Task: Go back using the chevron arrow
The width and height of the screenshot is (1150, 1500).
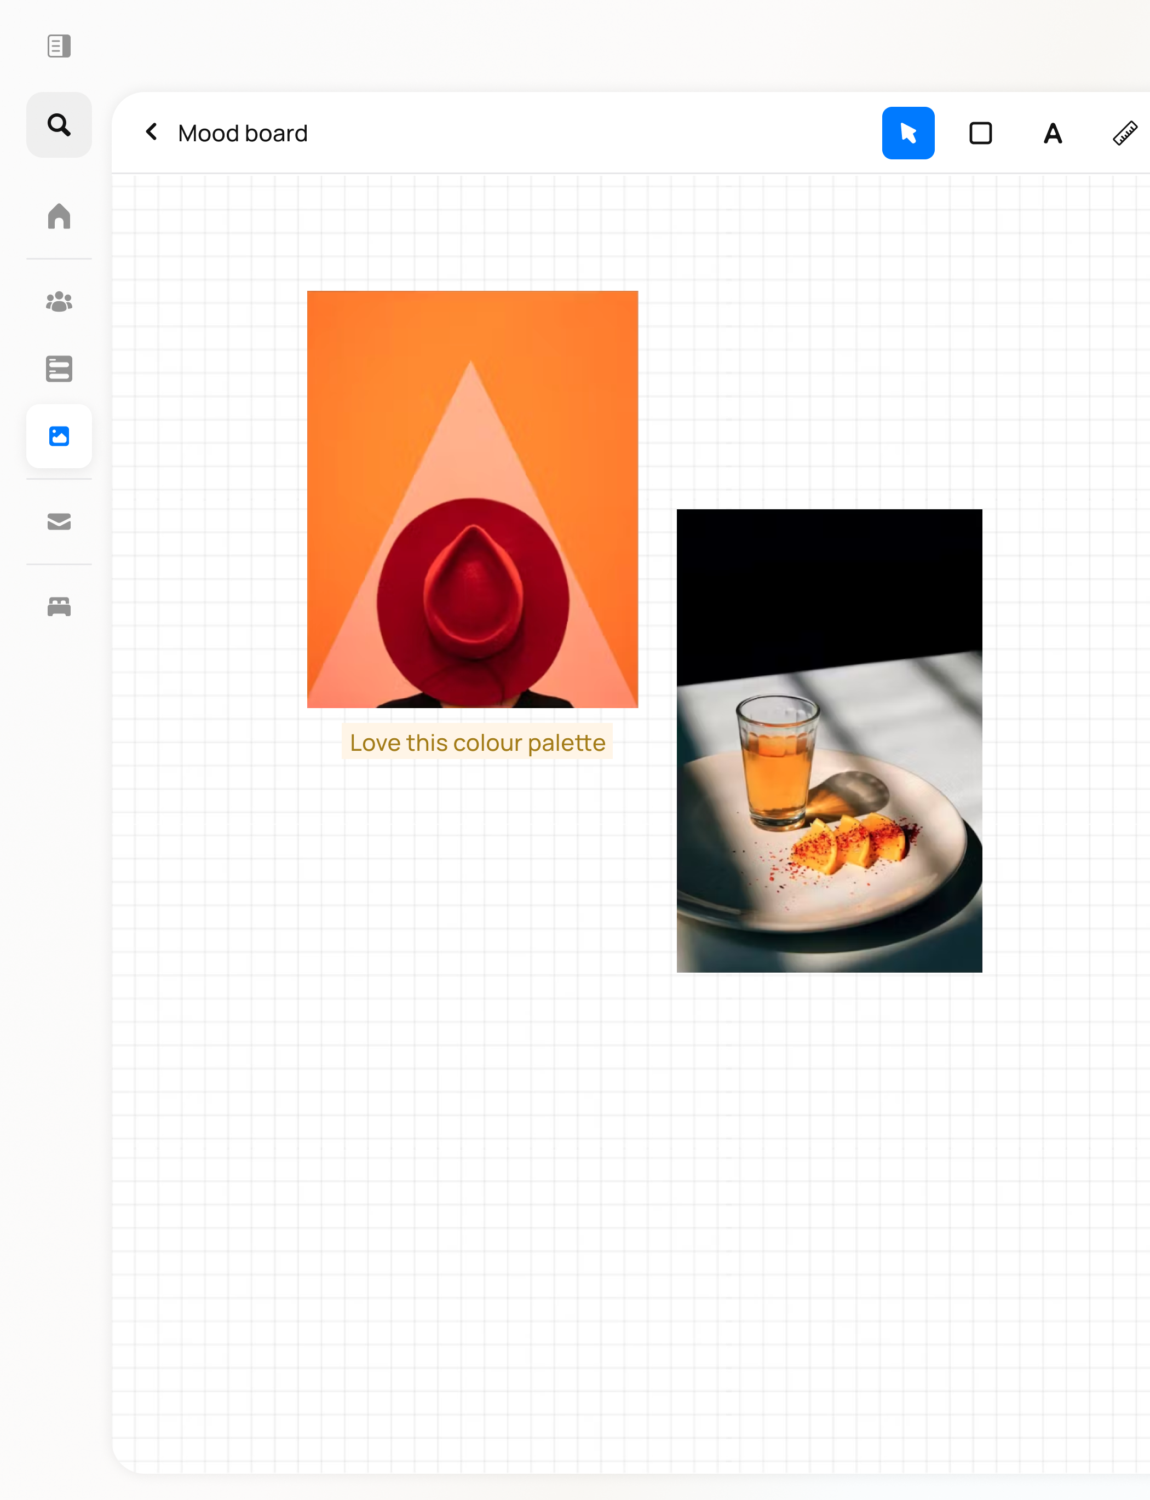Action: 152,131
